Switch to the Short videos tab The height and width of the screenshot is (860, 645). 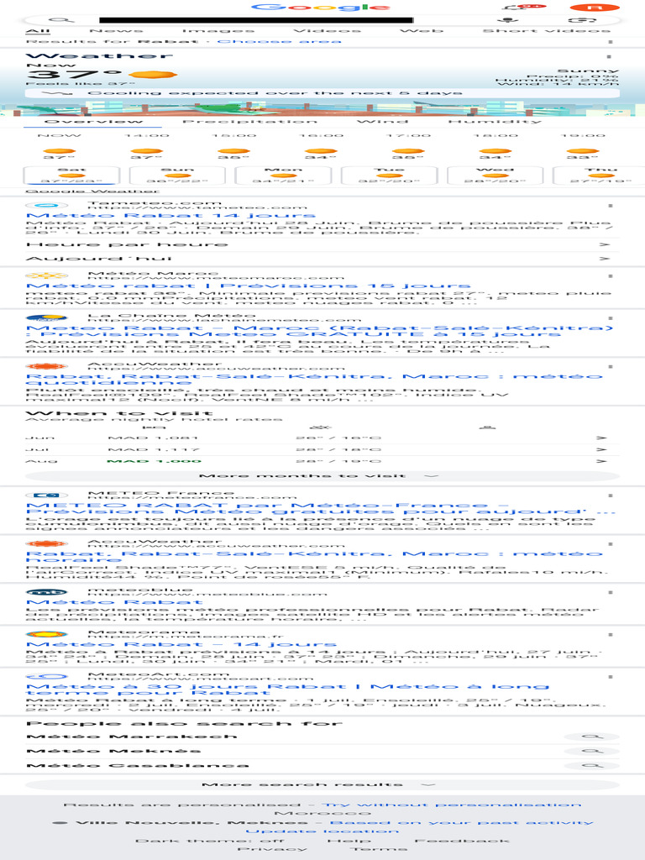(547, 31)
